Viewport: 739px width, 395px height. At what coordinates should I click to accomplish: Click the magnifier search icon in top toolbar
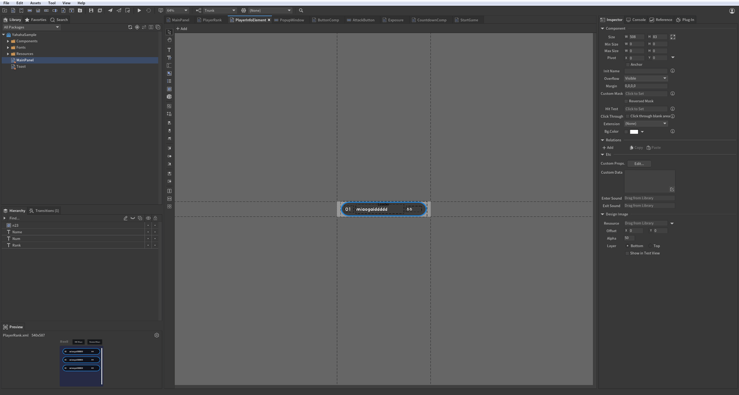[301, 10]
